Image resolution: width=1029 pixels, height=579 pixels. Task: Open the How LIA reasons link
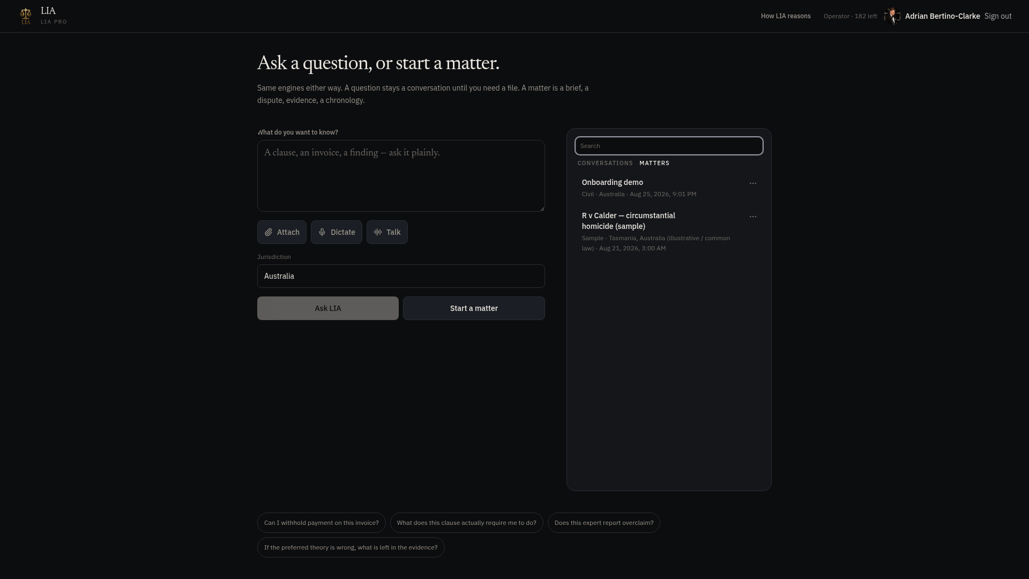pos(786,16)
